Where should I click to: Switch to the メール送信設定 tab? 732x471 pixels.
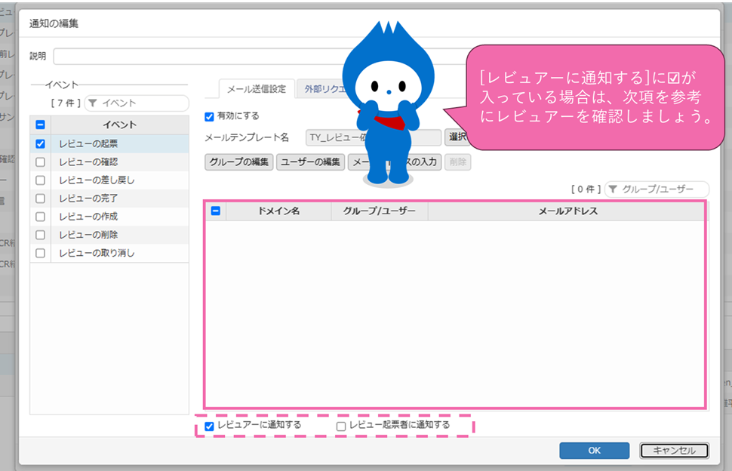(257, 89)
